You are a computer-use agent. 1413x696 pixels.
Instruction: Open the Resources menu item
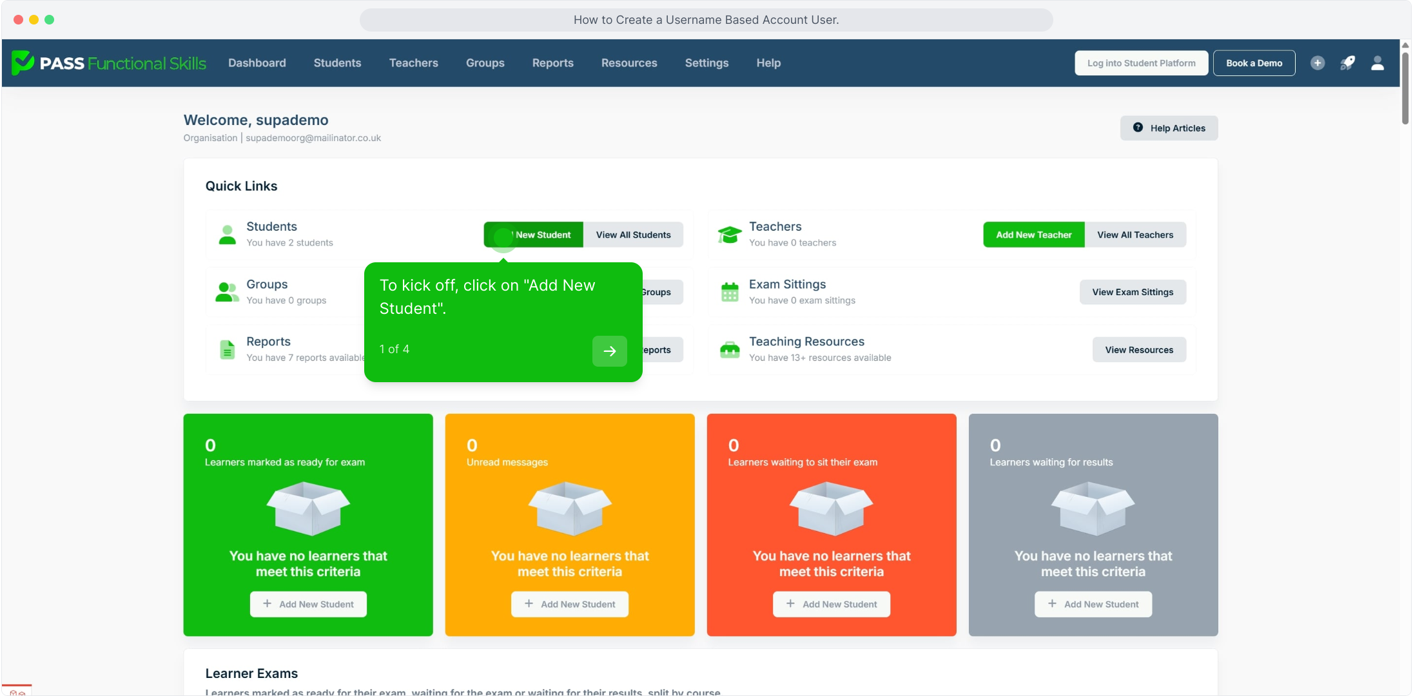[629, 63]
